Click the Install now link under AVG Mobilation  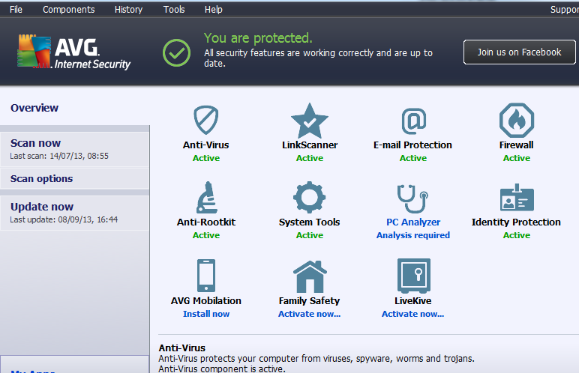tap(206, 314)
